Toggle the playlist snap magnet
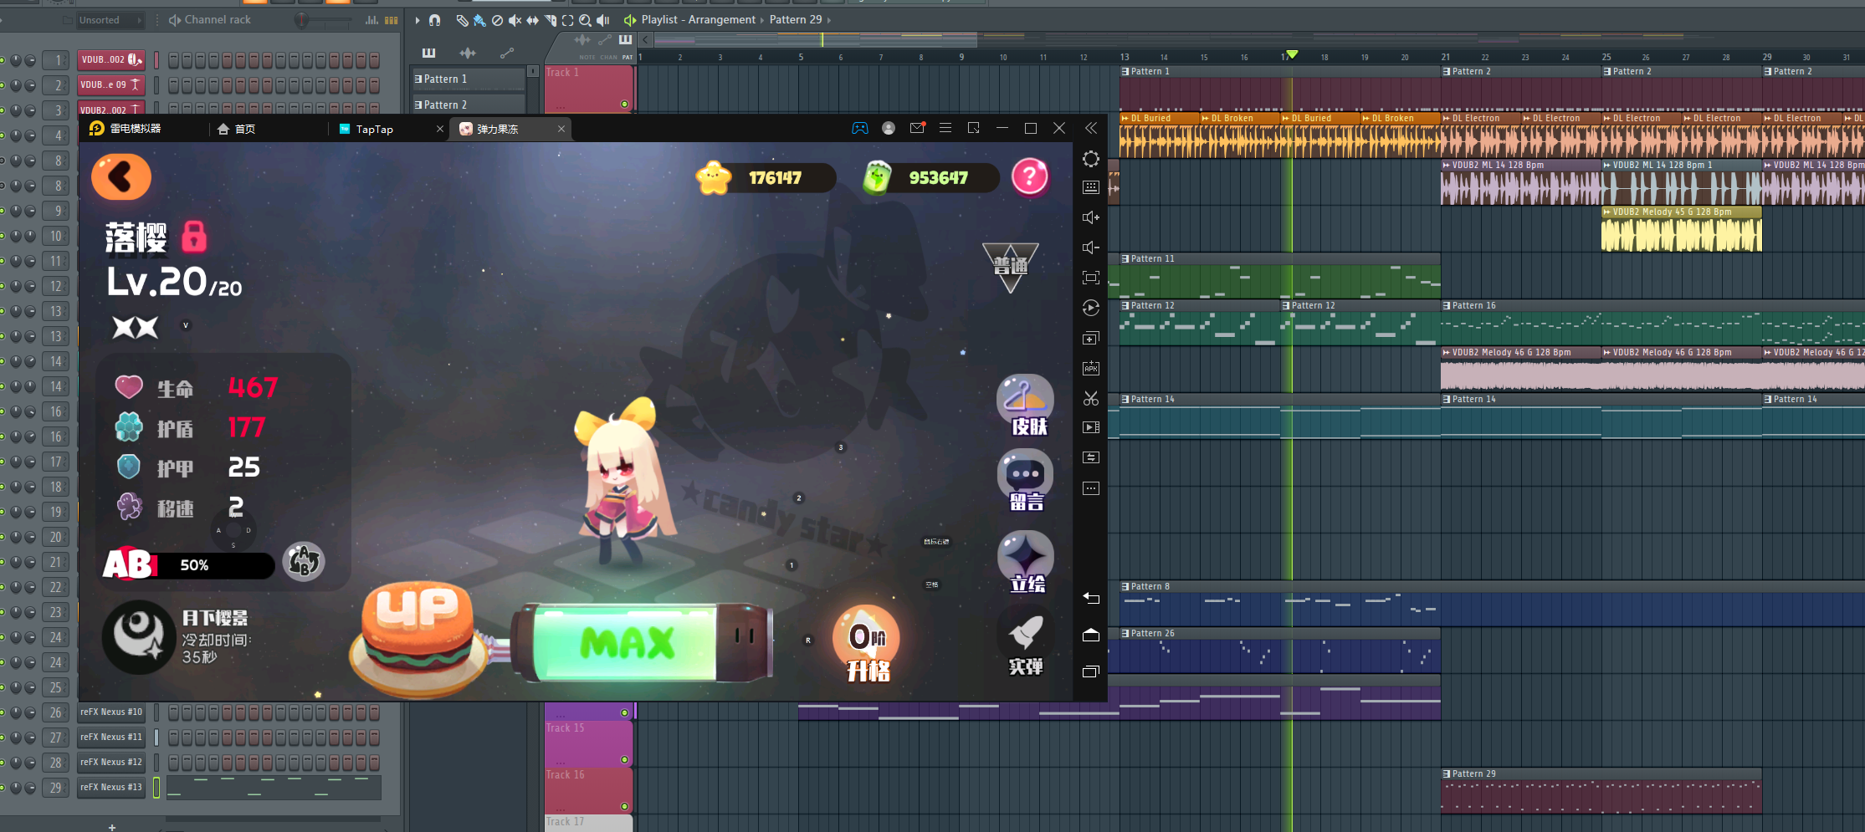The image size is (1865, 832). pos(435,20)
